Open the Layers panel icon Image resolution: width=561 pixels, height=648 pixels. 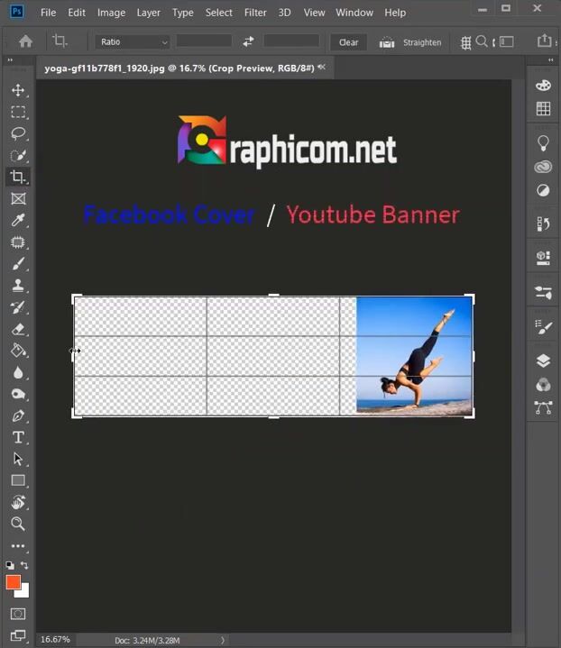tap(543, 361)
